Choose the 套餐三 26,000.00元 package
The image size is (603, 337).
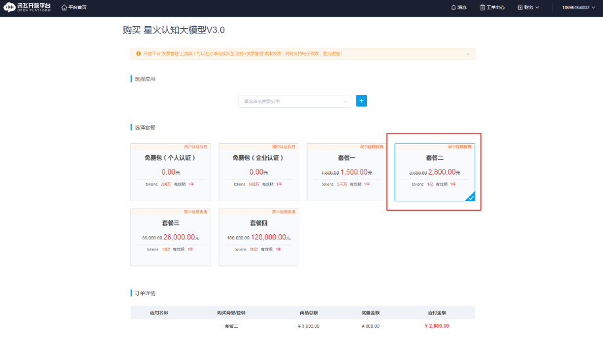point(170,237)
